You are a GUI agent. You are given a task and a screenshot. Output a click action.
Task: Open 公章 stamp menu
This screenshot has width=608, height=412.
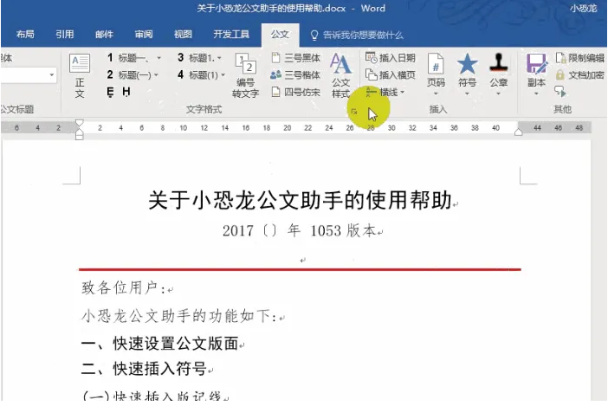click(x=499, y=74)
